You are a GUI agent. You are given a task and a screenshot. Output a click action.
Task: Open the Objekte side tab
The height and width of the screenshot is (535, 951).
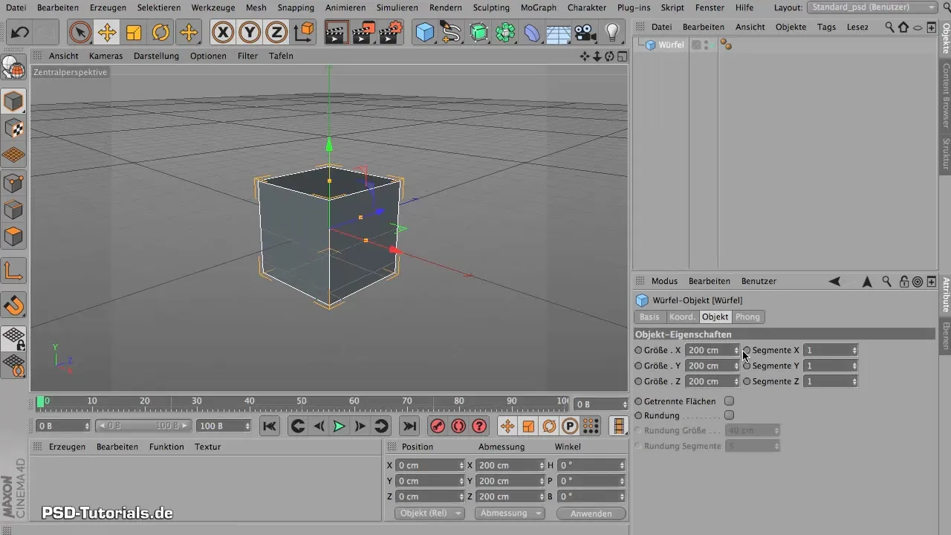[x=945, y=37]
